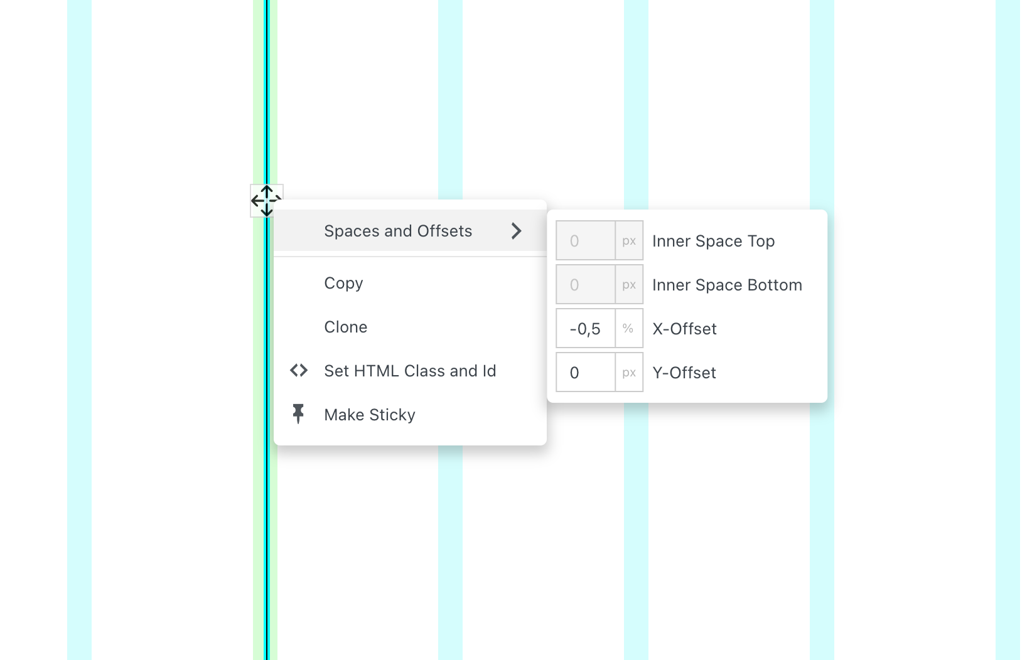
Task: Focus the X-Offset value field
Action: 585,329
